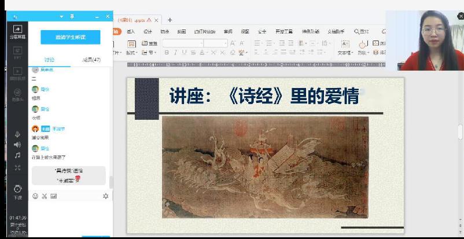
Task: Click the center align icon
Action: [266, 53]
